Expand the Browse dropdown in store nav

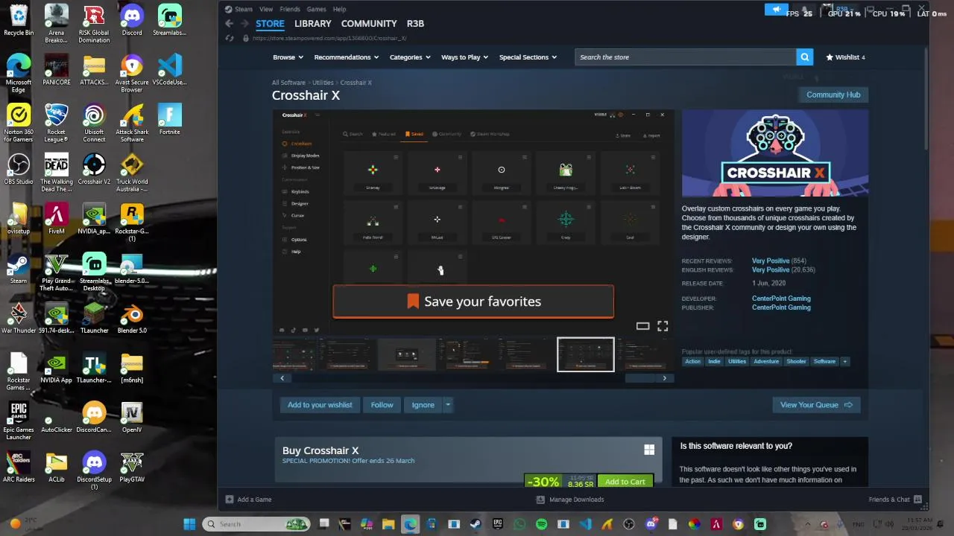(x=288, y=57)
